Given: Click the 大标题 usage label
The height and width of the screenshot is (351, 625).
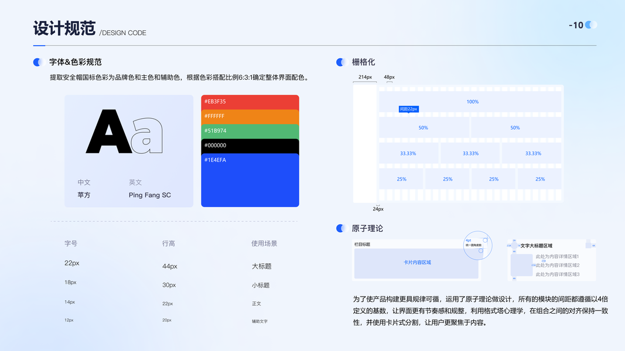Looking at the screenshot, I should (x=261, y=266).
